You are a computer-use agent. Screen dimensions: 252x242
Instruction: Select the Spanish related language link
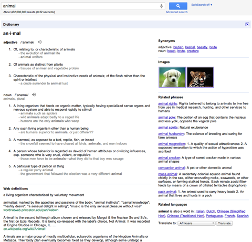click(x=243, y=216)
